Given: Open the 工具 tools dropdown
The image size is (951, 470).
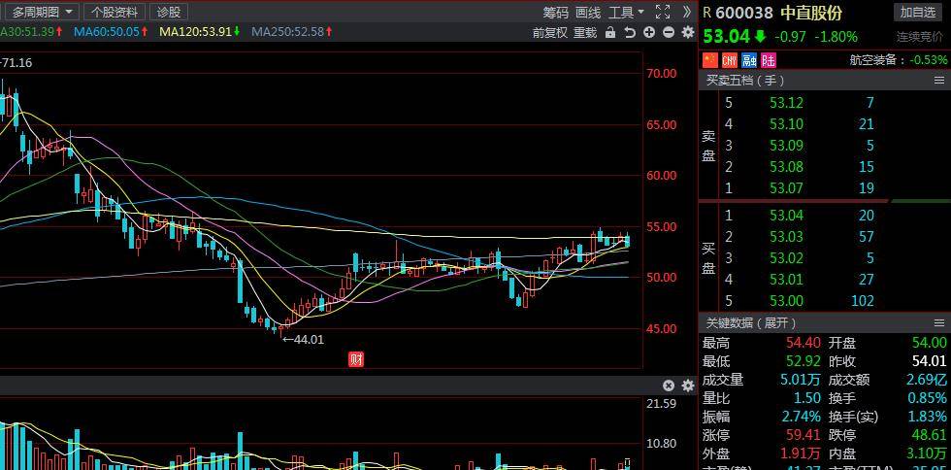Looking at the screenshot, I should [626, 12].
